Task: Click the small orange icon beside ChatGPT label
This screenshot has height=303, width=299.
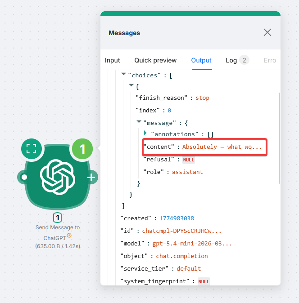Action: 69,236
